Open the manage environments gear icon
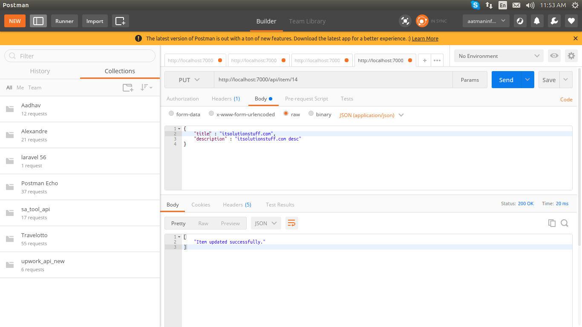 pos(571,56)
